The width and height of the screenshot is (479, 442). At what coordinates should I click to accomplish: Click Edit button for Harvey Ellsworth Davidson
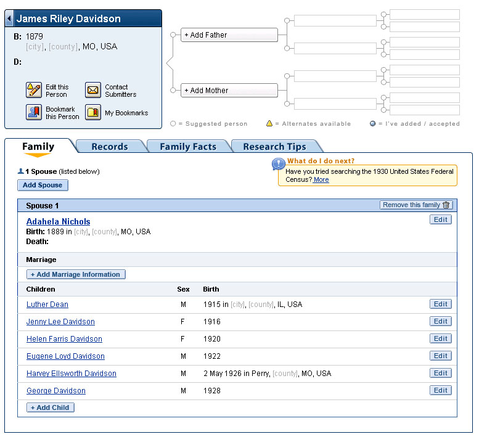(x=440, y=373)
